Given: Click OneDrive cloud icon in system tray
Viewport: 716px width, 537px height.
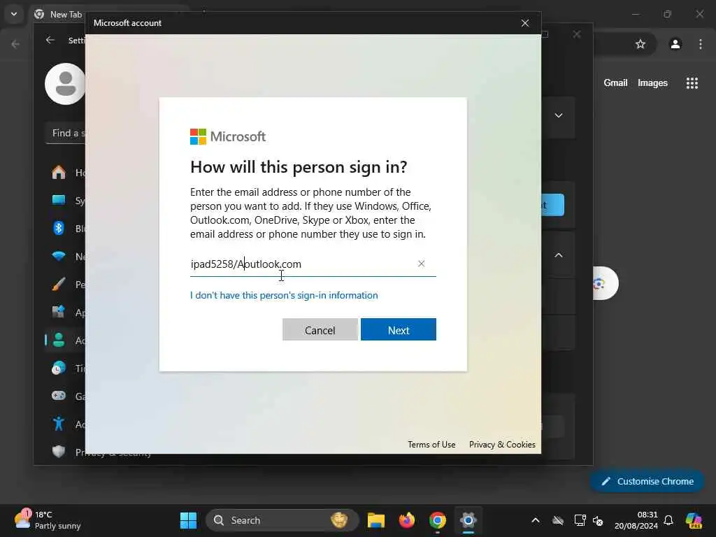Looking at the screenshot, I should 557,520.
